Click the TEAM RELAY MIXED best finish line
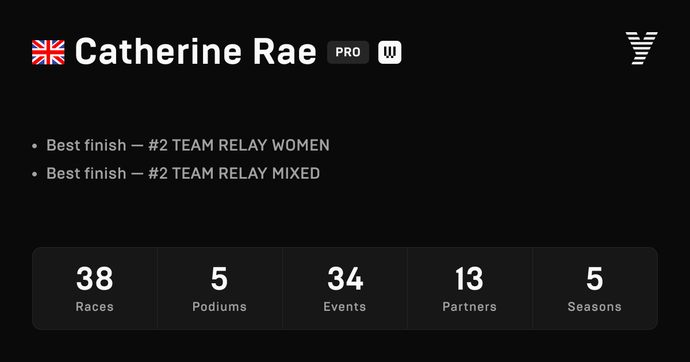 (183, 173)
